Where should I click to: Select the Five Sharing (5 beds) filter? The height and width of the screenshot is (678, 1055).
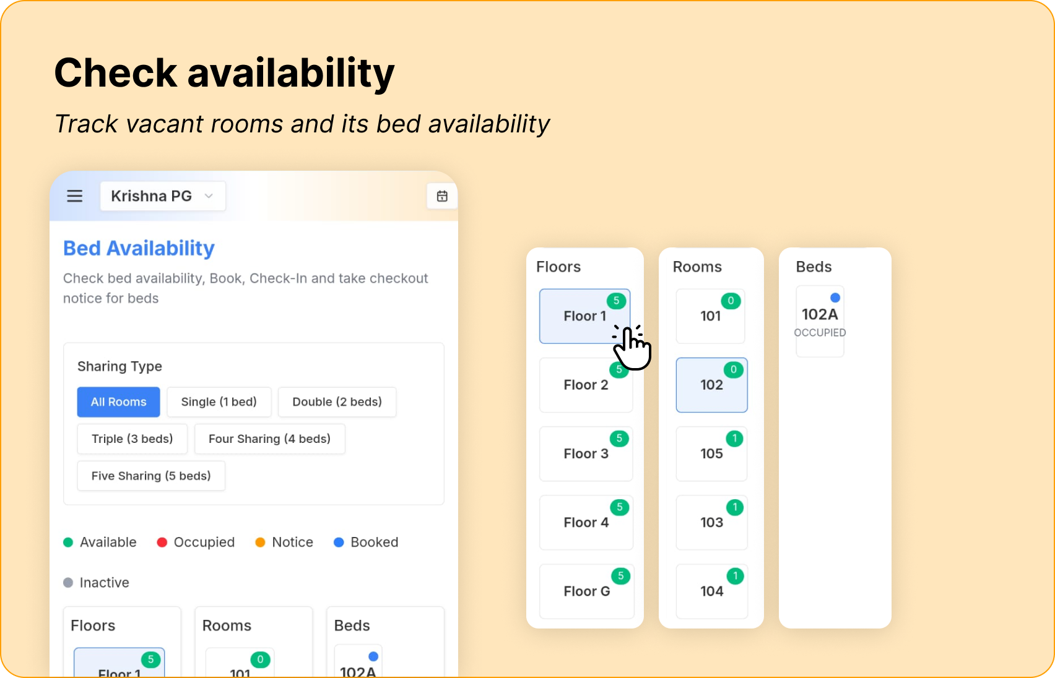tap(151, 476)
